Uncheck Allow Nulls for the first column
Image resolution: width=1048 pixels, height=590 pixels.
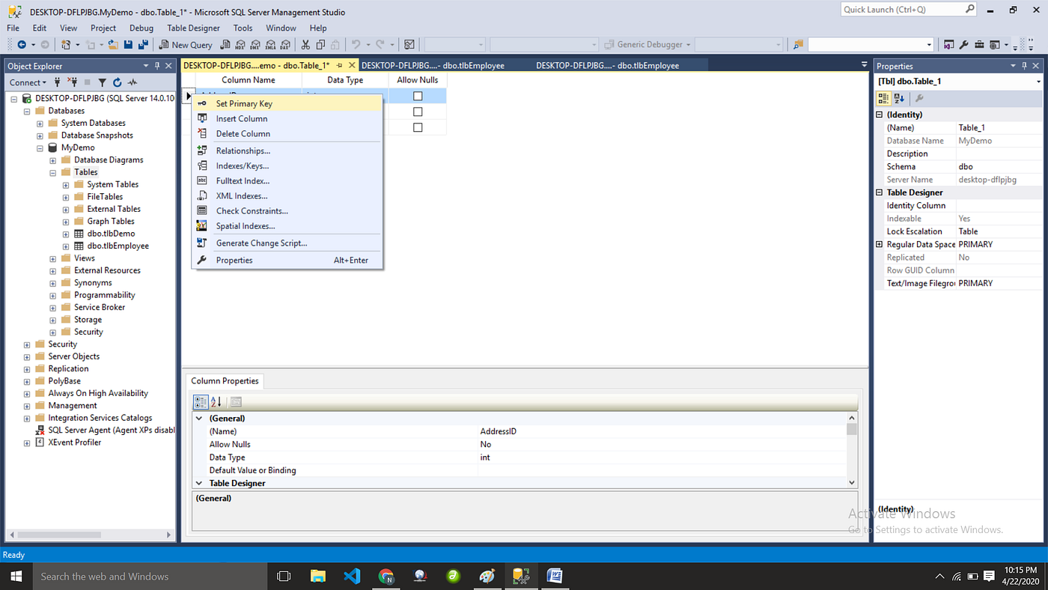point(418,95)
